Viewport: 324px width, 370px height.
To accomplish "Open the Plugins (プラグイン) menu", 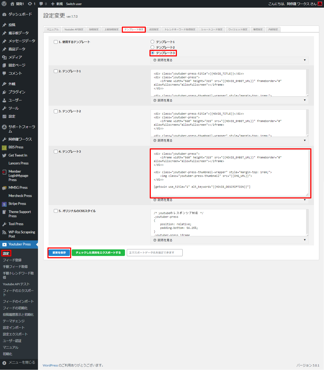I will 17,92.
